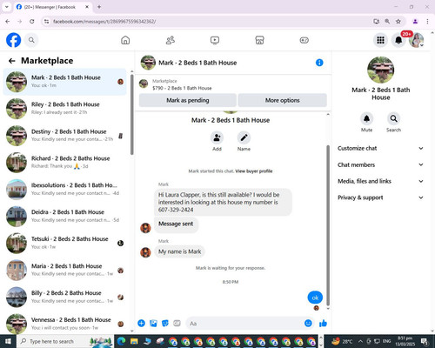Choose a sticker icon
The width and height of the screenshot is (435, 348).
tap(165, 323)
